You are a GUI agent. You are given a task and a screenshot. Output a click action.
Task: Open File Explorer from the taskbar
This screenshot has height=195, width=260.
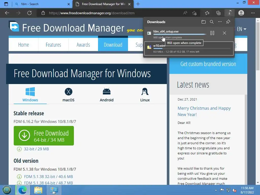pos(38,190)
